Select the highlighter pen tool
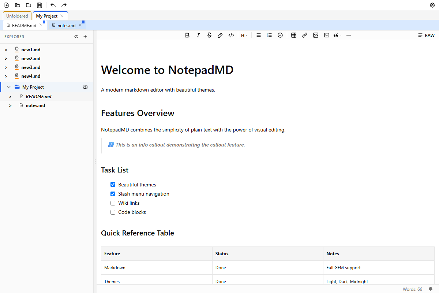439x293 pixels. point(220,35)
